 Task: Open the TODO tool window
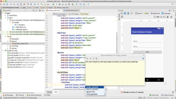47,95
